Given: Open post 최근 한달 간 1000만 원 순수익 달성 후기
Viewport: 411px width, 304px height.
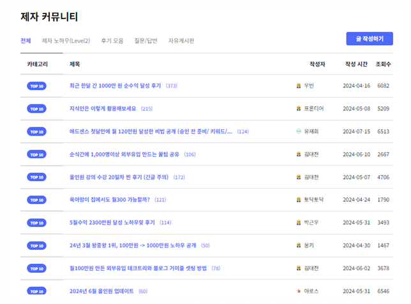Looking at the screenshot, I should [115, 85].
